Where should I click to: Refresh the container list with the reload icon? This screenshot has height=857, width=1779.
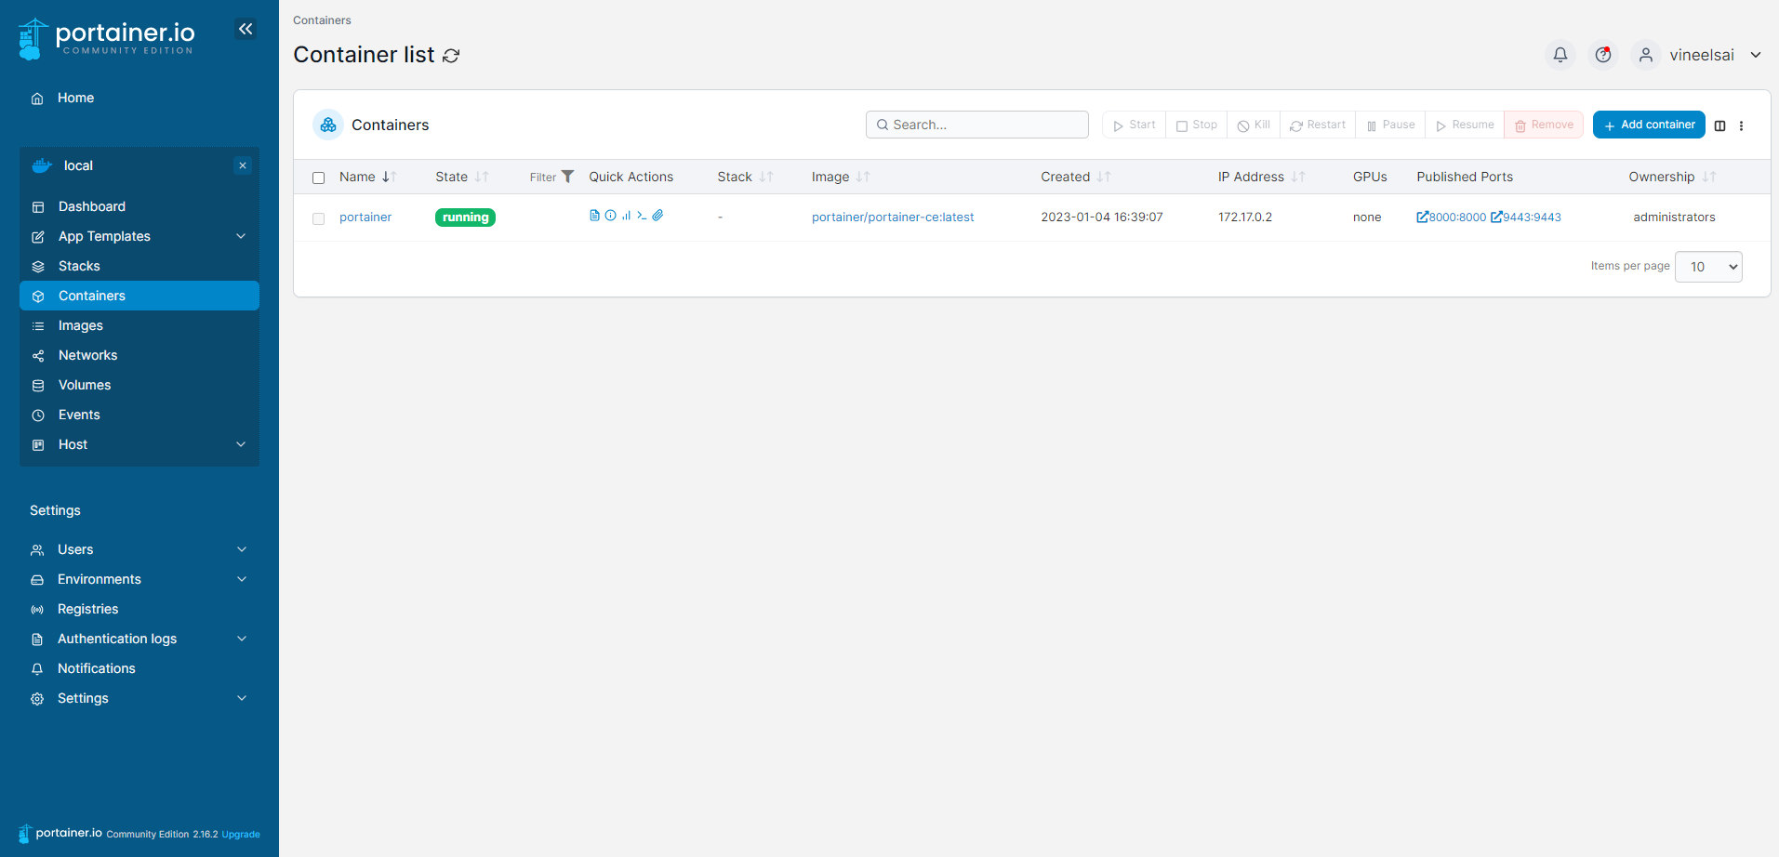click(451, 56)
